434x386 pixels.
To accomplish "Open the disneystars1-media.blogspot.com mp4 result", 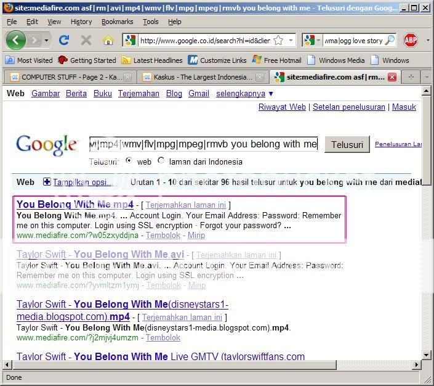I will tap(123, 310).
